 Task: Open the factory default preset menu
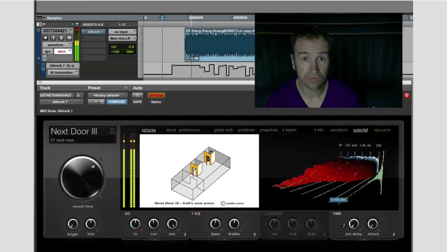coord(108,95)
